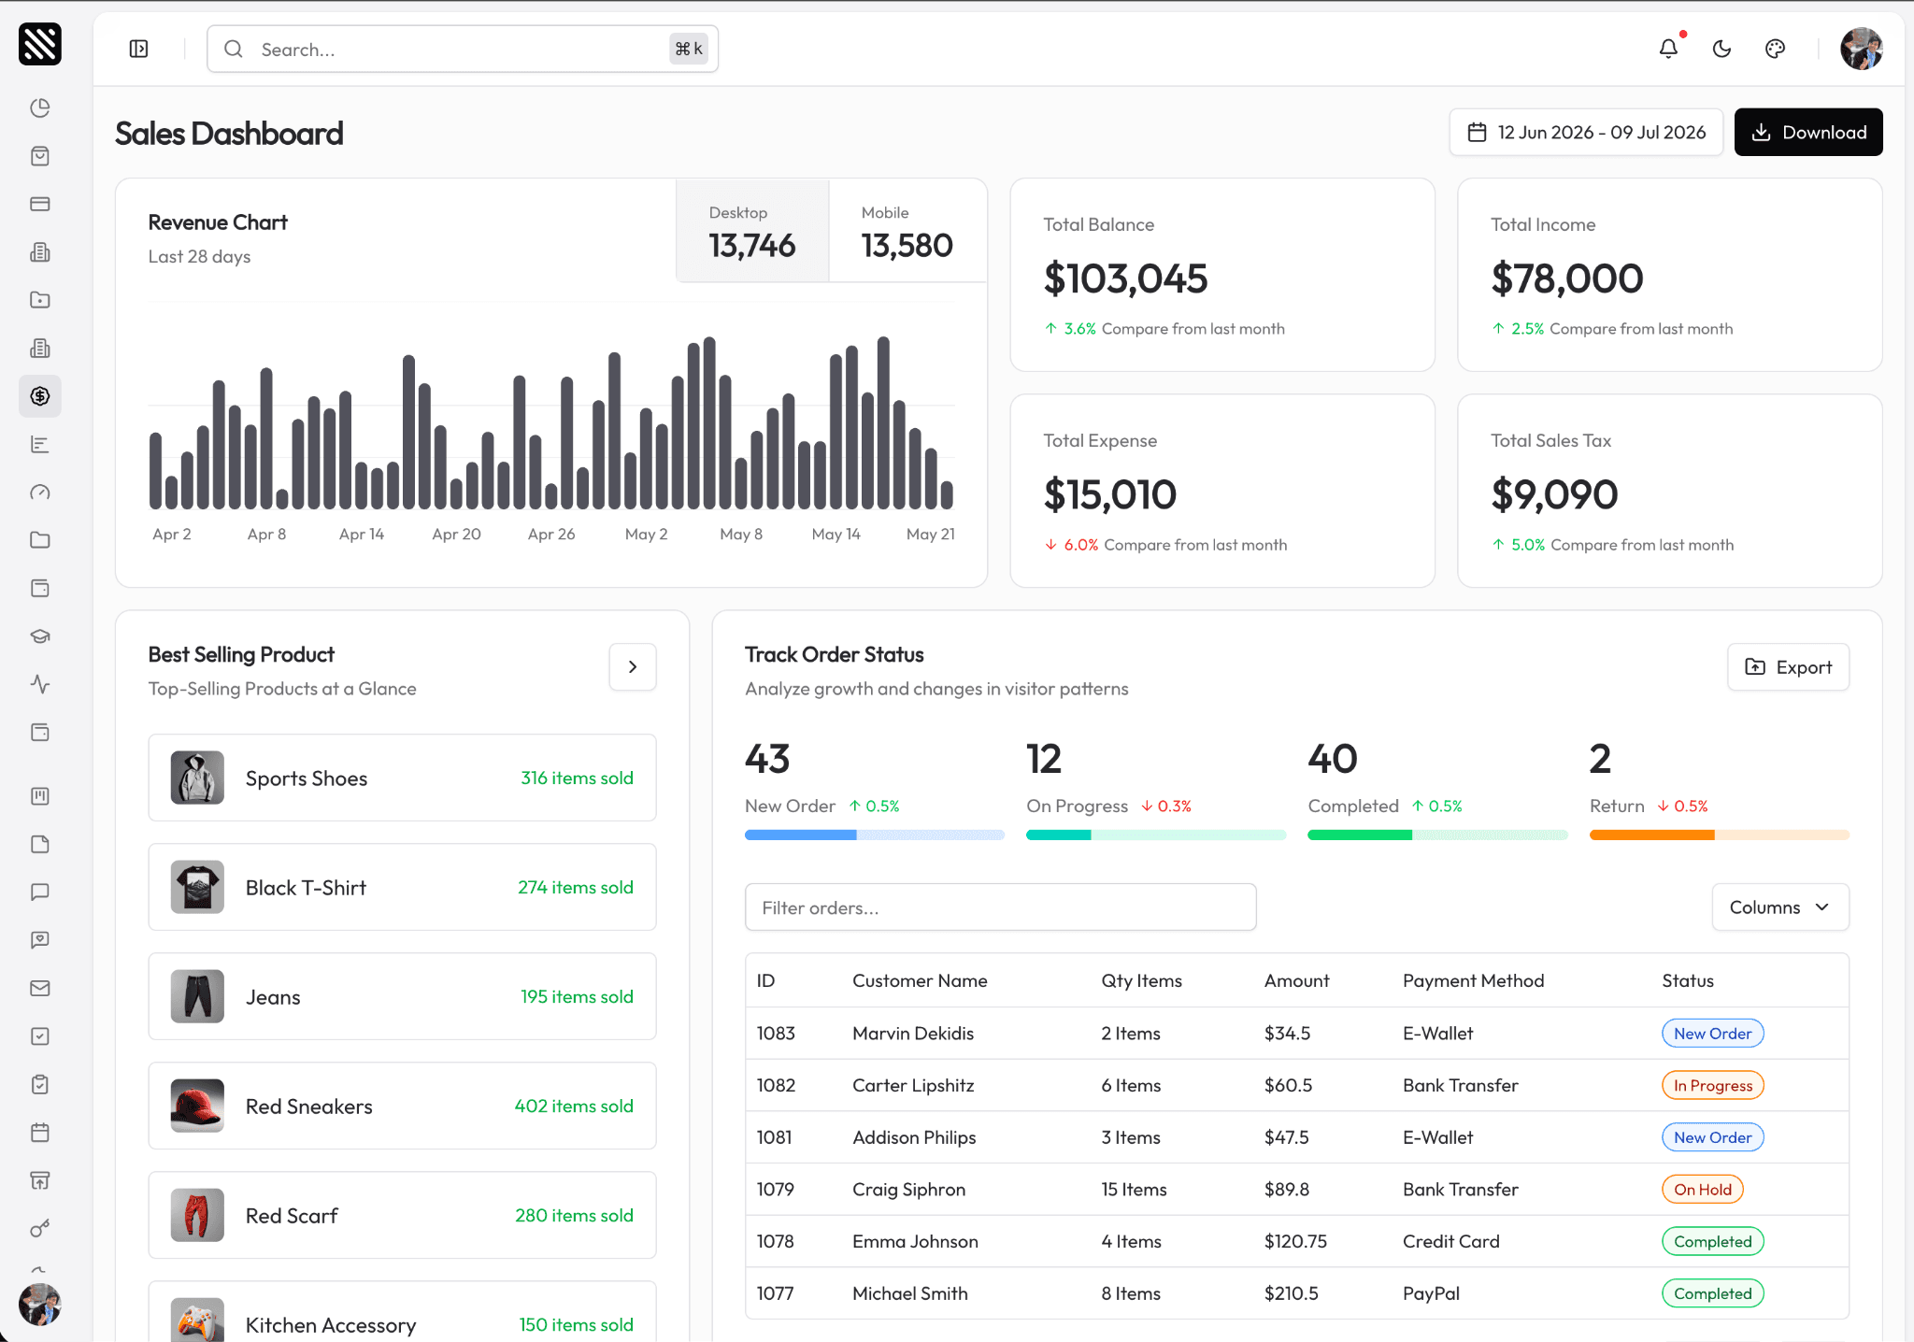Image resolution: width=1914 pixels, height=1342 pixels.
Task: Open the theme palette customizer
Action: click(1775, 49)
